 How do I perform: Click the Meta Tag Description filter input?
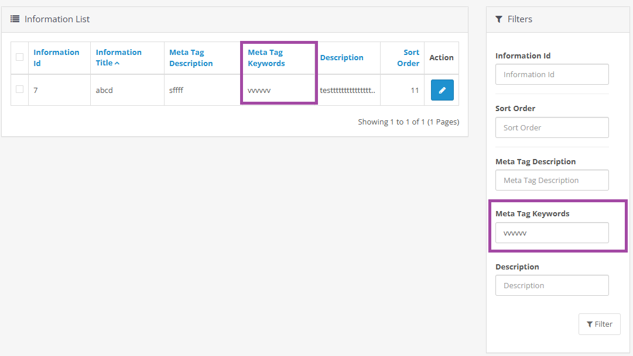[x=552, y=180]
